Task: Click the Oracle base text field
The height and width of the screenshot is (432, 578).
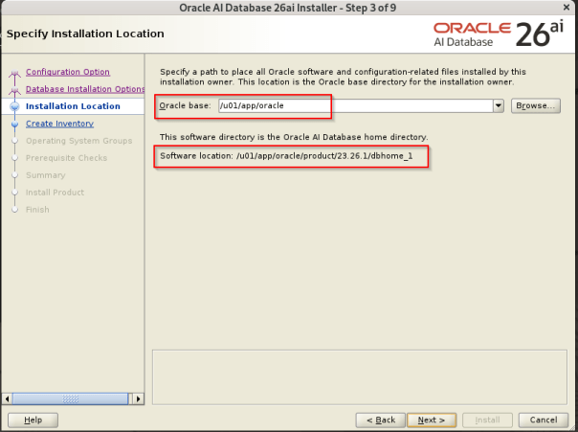Action: point(354,105)
